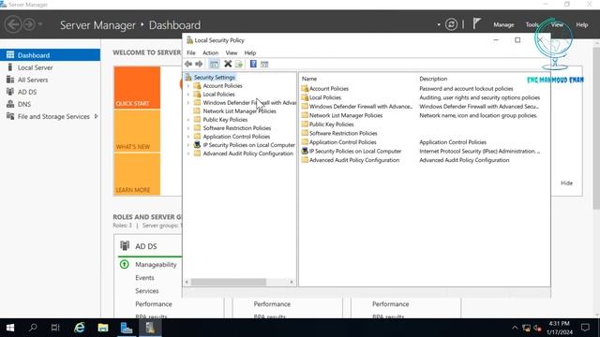Click the Export List toolbar icon

pyautogui.click(x=239, y=65)
